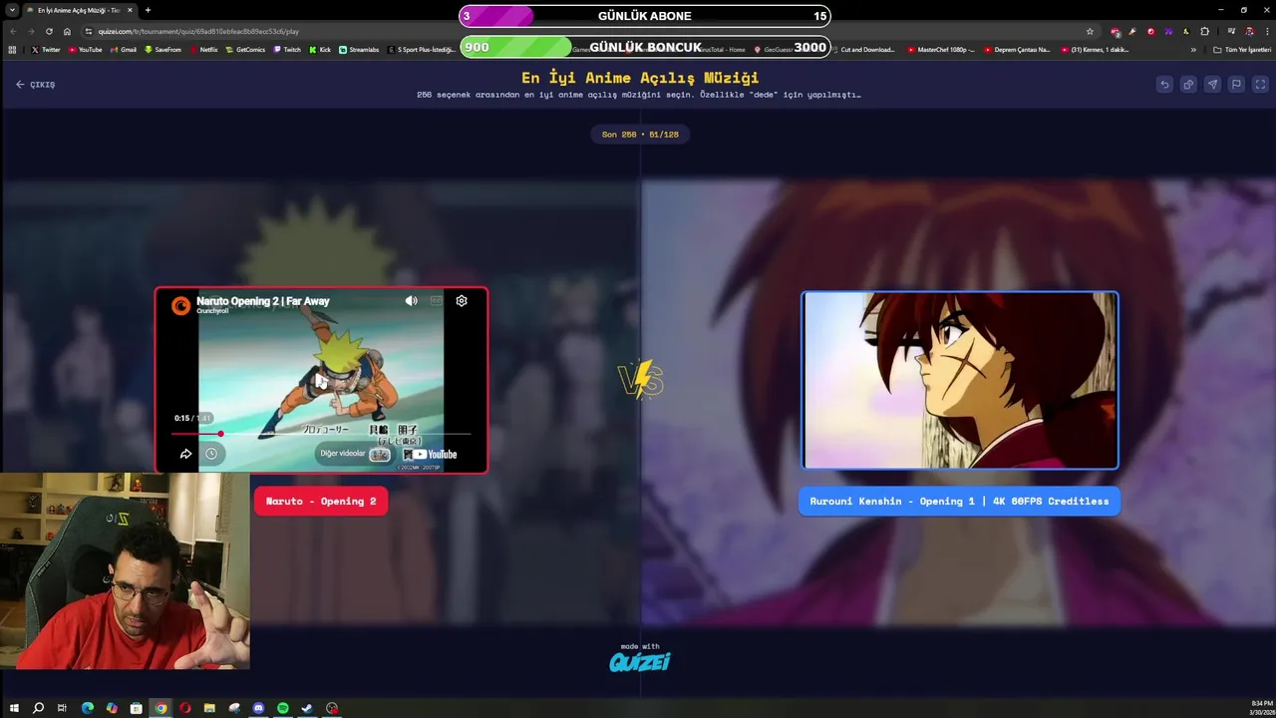Click the browser forward arrow
Viewport: 1276px width, 718px height.
click(x=31, y=31)
